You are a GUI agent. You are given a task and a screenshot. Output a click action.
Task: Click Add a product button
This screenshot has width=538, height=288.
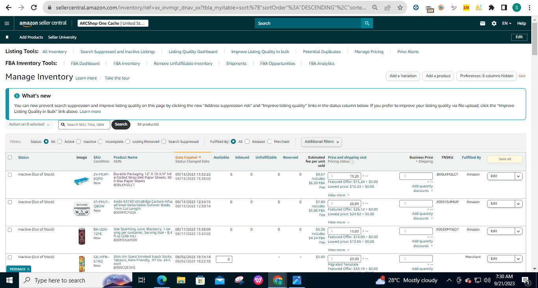pyautogui.click(x=438, y=76)
